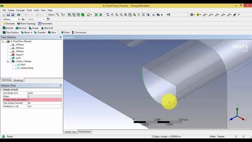This screenshot has width=252, height=142.
Task: Pin the Details View panel
Action: (61, 86)
